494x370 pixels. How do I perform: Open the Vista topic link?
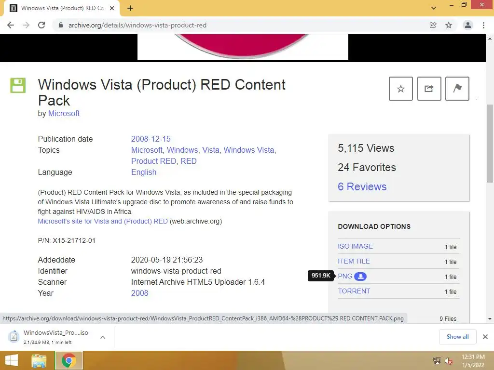(210, 150)
